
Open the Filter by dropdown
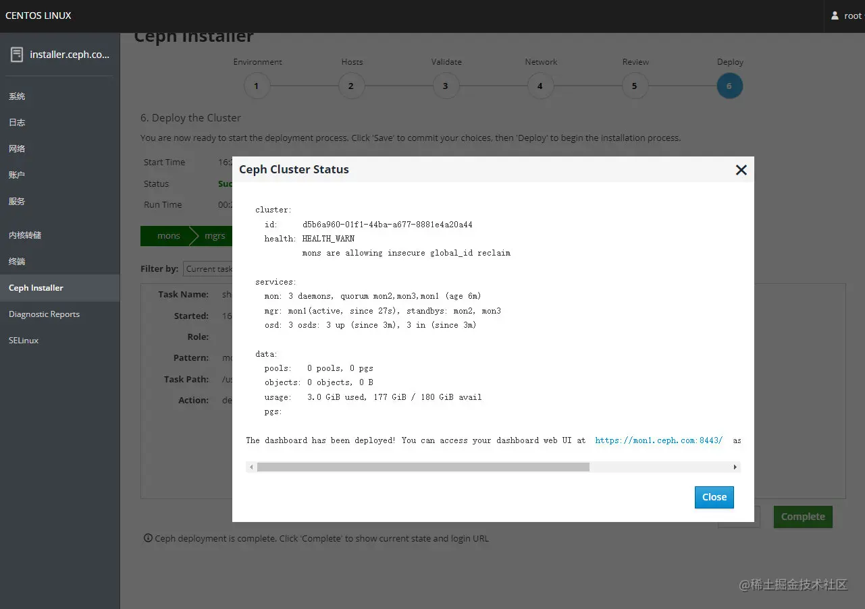208,268
